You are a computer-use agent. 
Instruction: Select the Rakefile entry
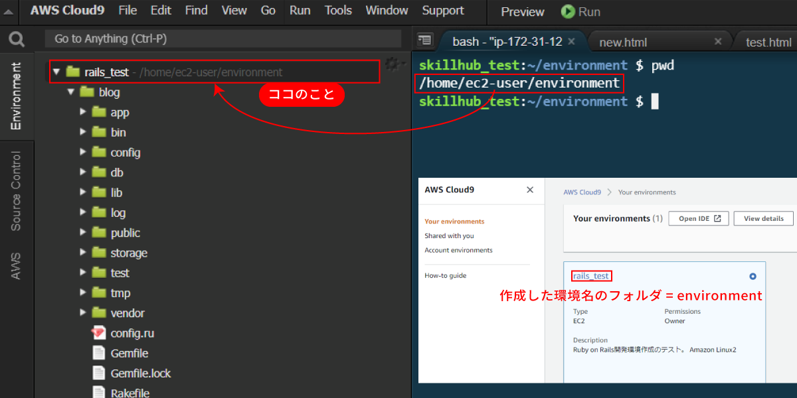point(130,393)
